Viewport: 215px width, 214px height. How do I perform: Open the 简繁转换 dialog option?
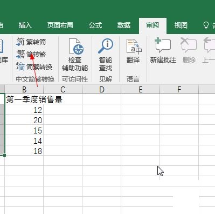pyautogui.click(x=34, y=67)
